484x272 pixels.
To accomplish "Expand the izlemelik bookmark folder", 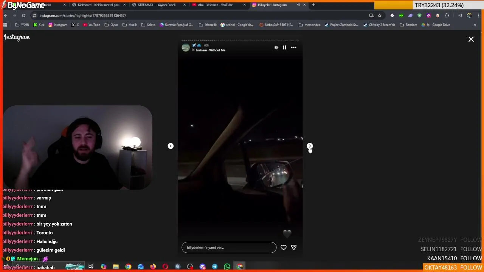I will click(208, 25).
